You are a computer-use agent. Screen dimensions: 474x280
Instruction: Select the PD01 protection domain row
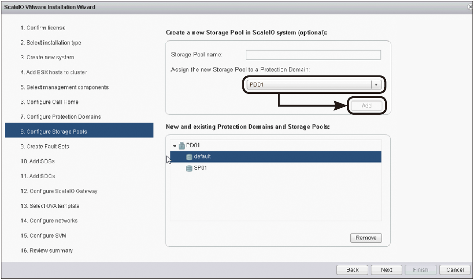coord(276,146)
